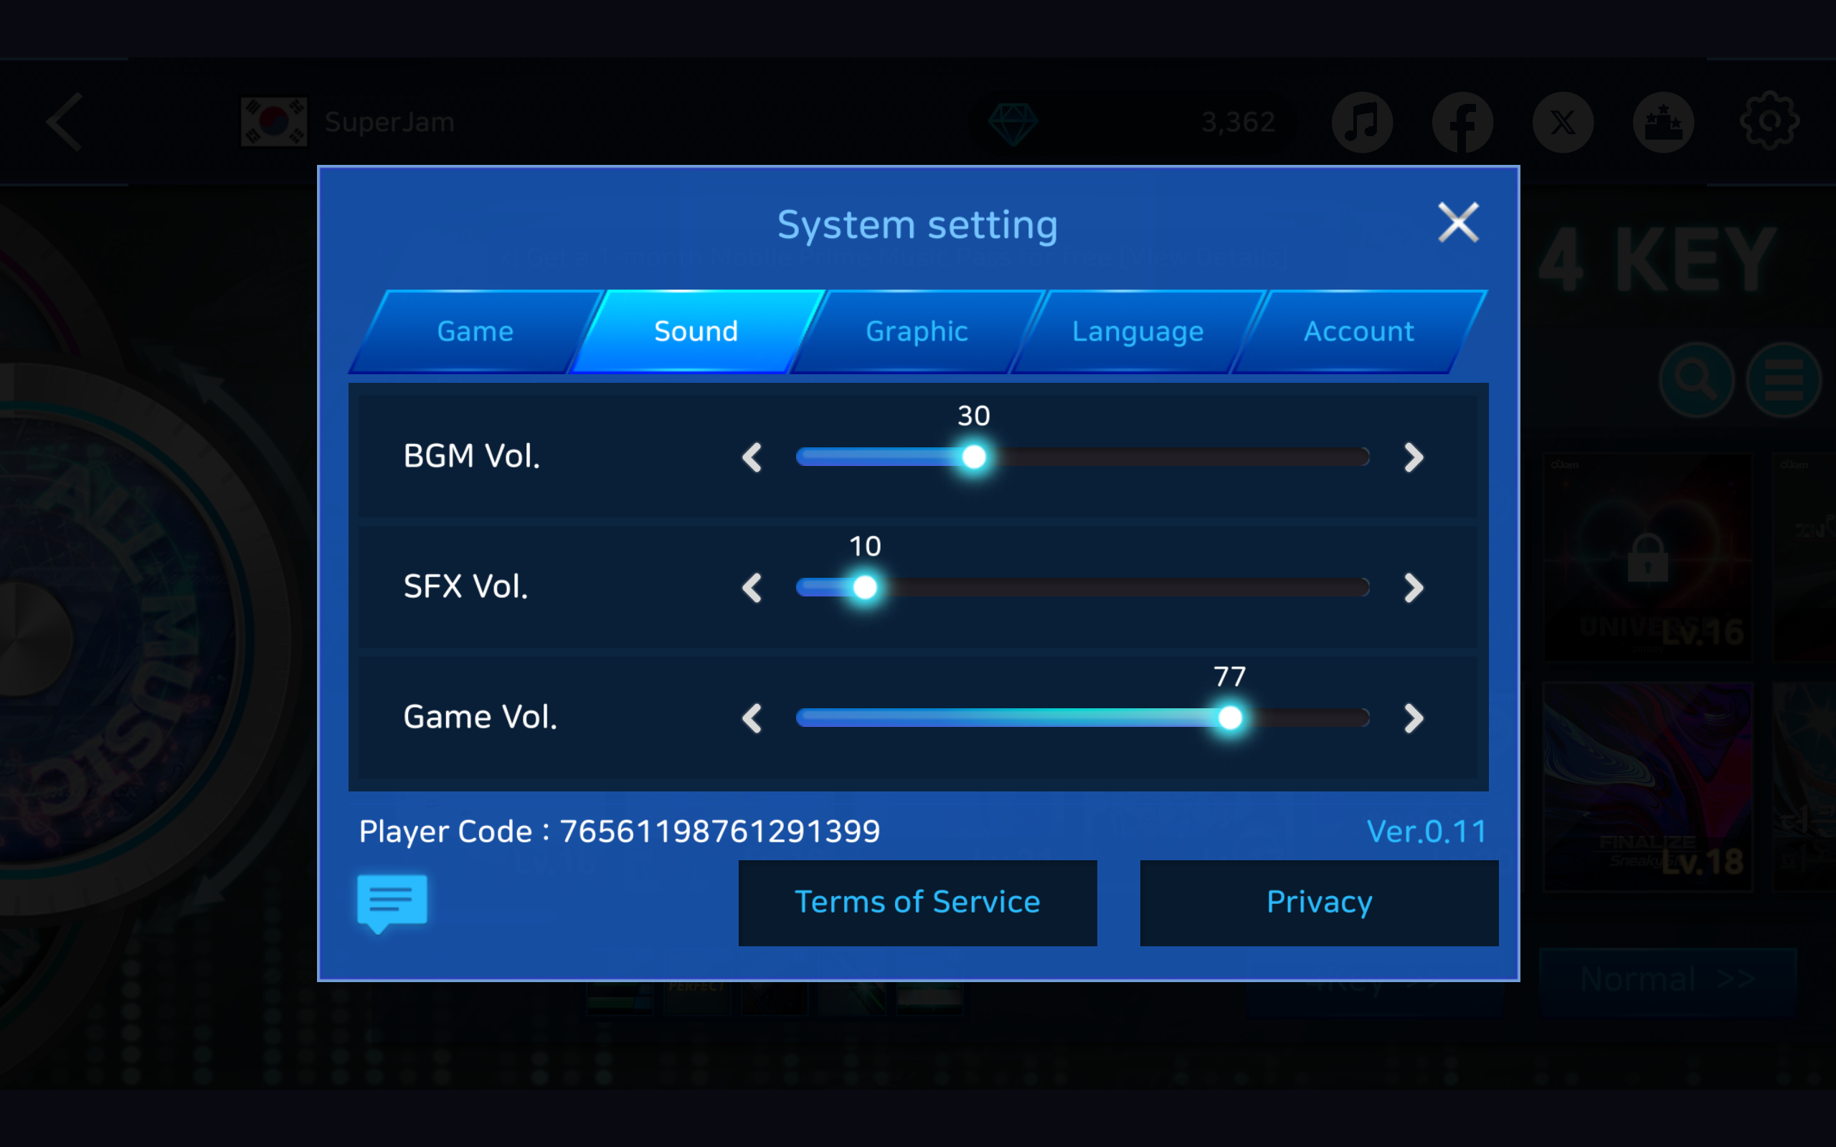Click the BGM value 30 label
The width and height of the screenshot is (1836, 1147).
973,416
